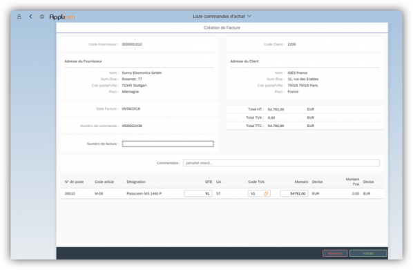
Task: Click the Commentaire text field
Action: (281, 163)
